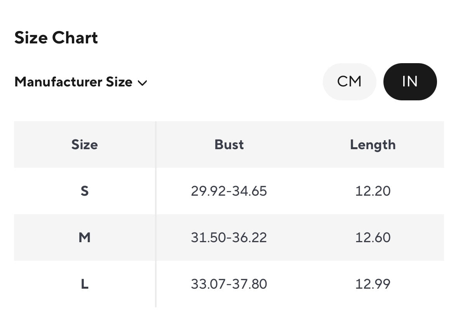Click bust value 29.92-34.65

(x=229, y=191)
